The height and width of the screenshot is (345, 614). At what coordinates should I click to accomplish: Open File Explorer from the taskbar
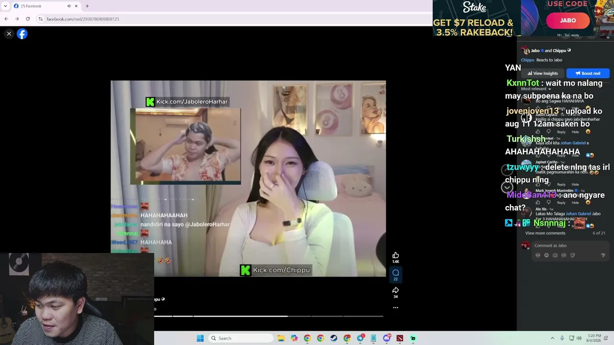pos(281,338)
